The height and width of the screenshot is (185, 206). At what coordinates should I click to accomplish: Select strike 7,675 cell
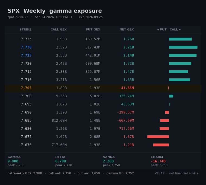[26, 137]
